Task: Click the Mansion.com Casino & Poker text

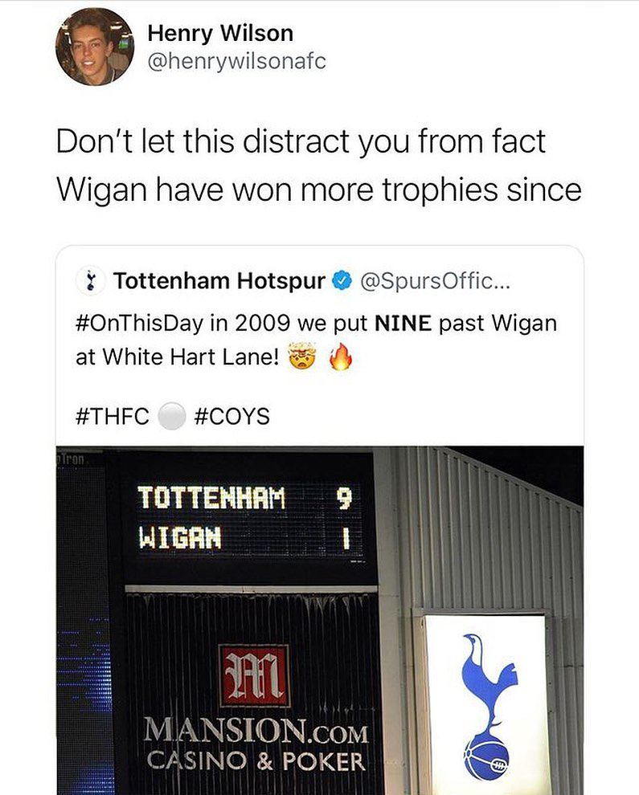Action: point(256,745)
